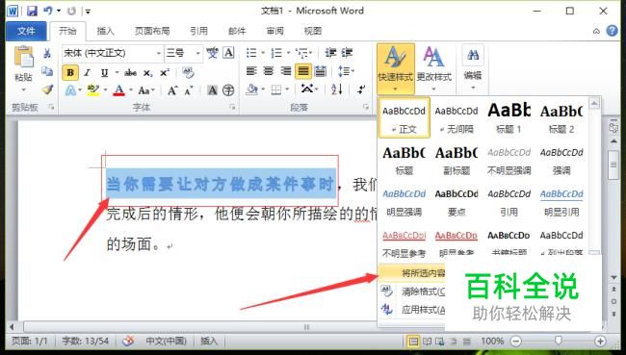This screenshot has height=355, width=626.
Task: Click the Undo arrow icon
Action: pyautogui.click(x=48, y=11)
